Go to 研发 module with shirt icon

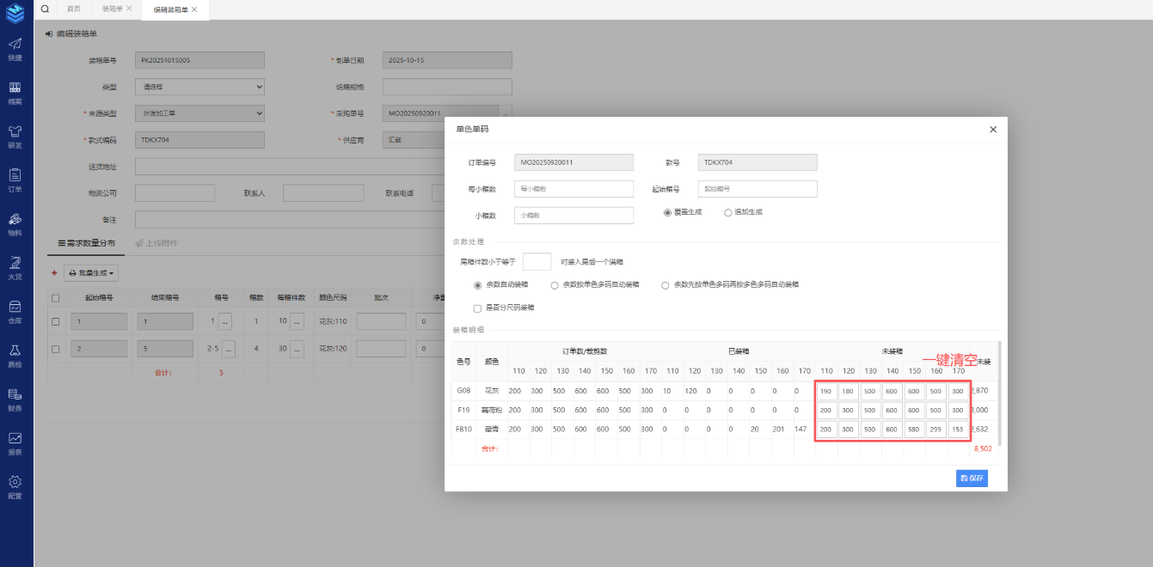15,136
